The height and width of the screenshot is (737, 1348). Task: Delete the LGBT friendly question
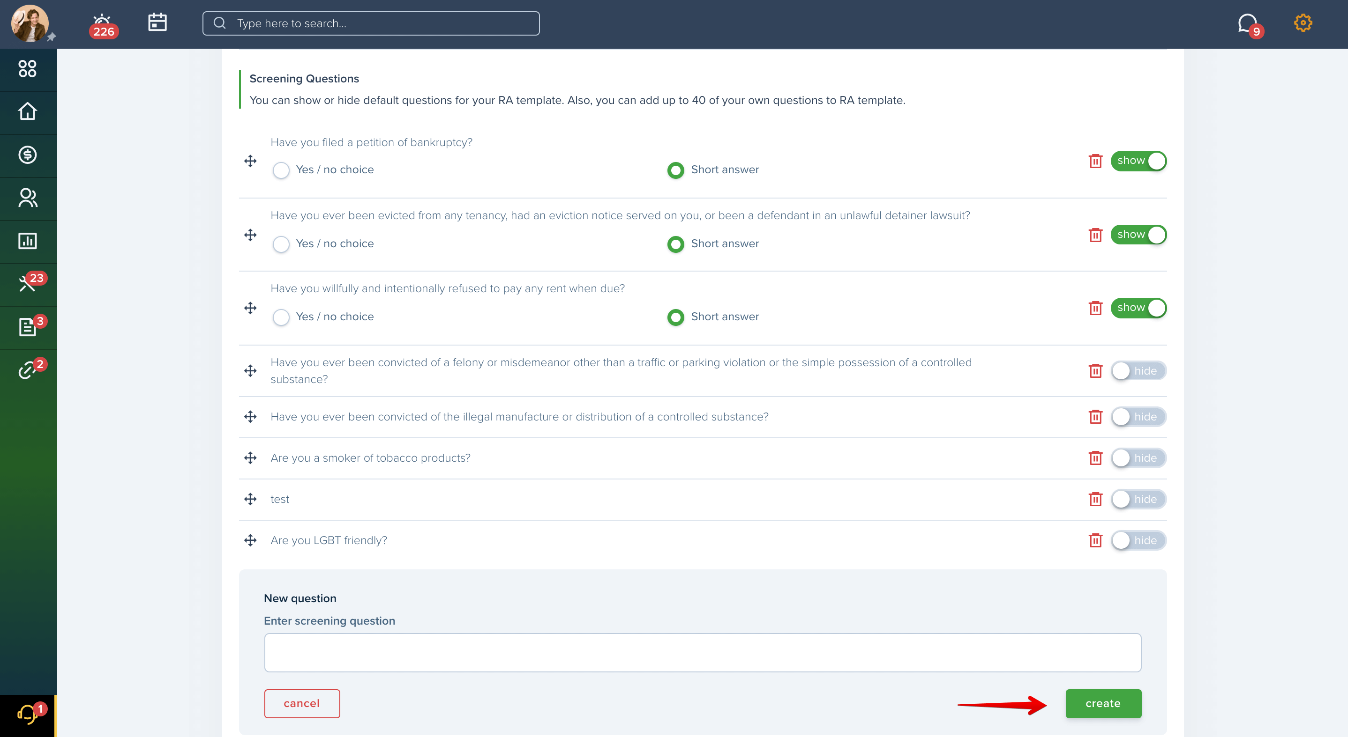click(x=1095, y=540)
